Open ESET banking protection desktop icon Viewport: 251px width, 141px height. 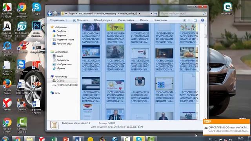(22, 29)
